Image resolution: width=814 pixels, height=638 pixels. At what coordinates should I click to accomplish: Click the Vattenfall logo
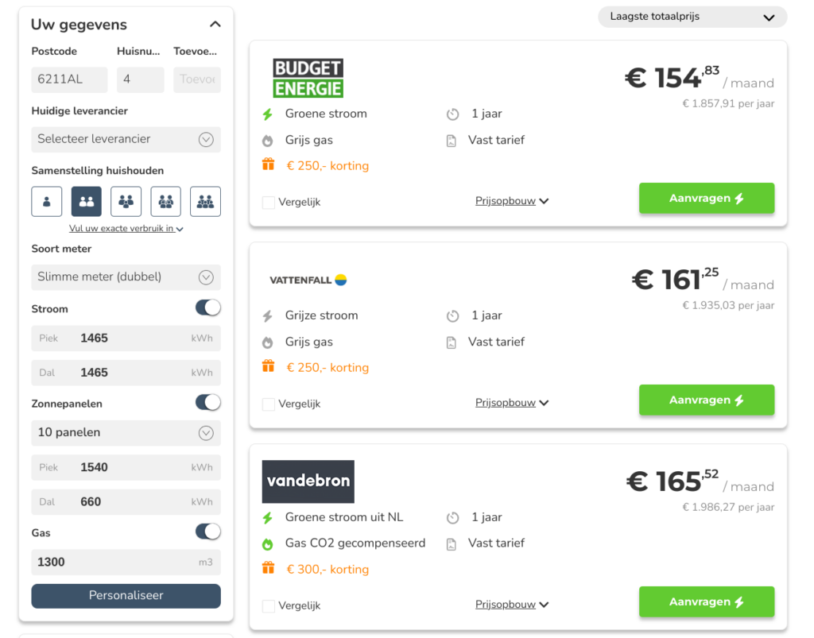pos(308,280)
